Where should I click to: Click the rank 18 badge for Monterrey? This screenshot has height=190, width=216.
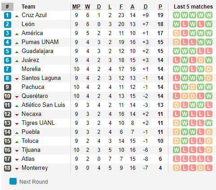(7, 168)
